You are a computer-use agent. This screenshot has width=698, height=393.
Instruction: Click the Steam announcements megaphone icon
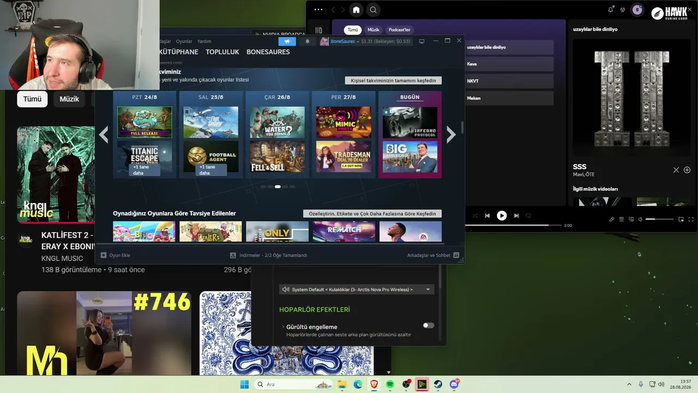287,41
